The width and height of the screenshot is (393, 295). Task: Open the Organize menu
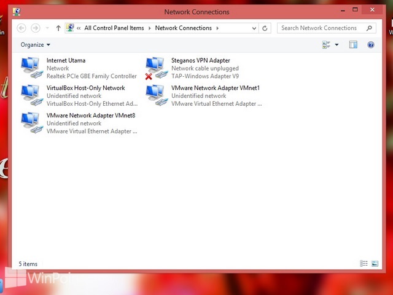tap(36, 45)
